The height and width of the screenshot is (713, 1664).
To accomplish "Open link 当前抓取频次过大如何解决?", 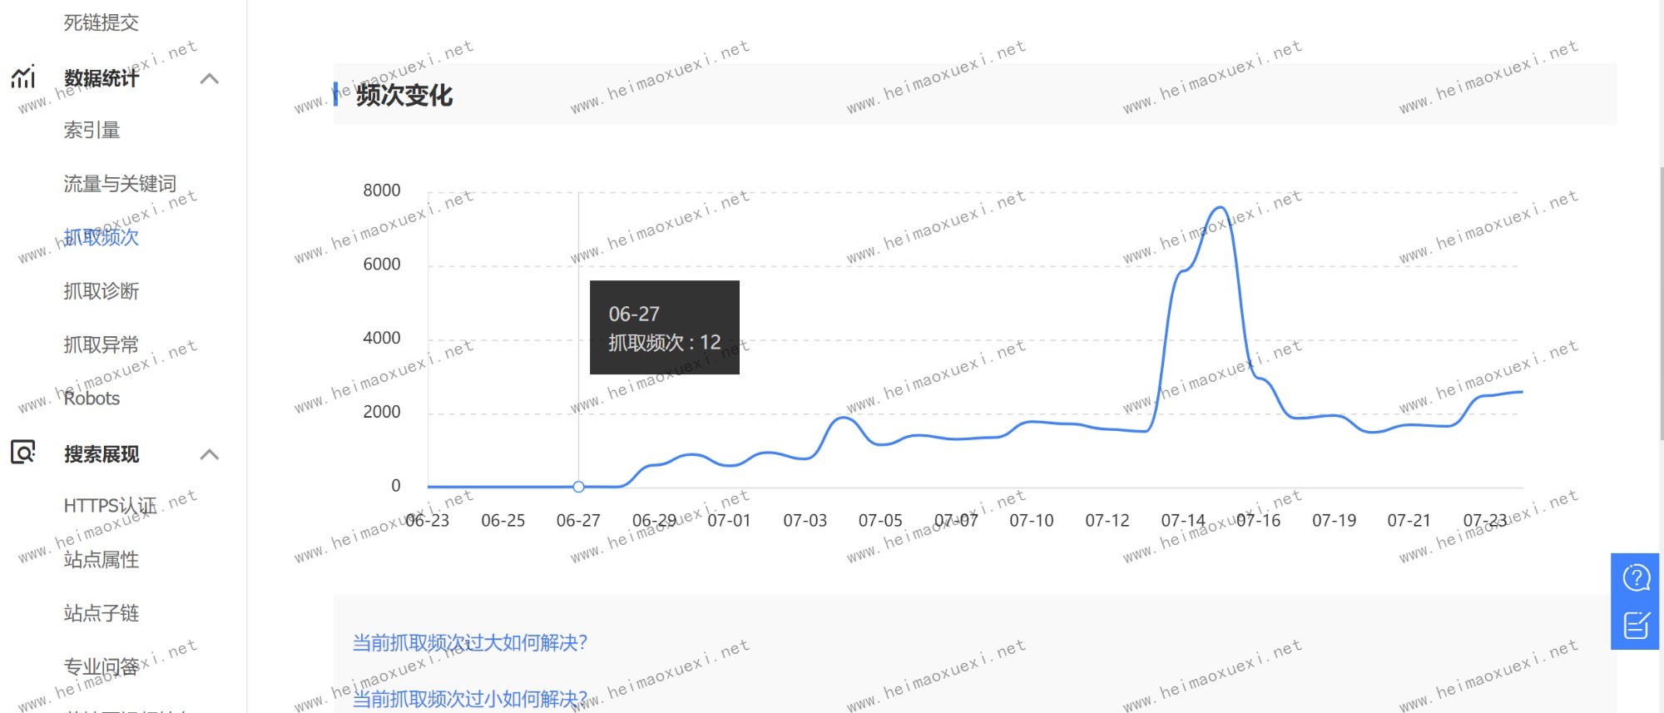I will point(470,643).
